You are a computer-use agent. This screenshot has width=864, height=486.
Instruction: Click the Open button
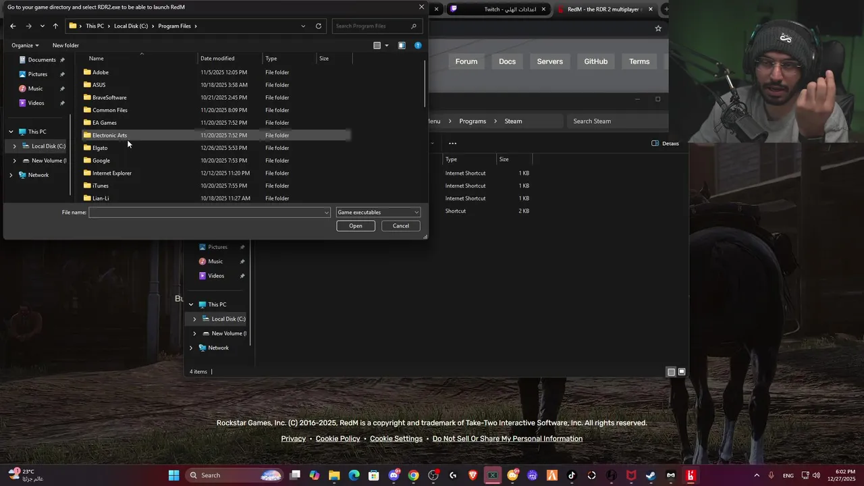click(356, 226)
